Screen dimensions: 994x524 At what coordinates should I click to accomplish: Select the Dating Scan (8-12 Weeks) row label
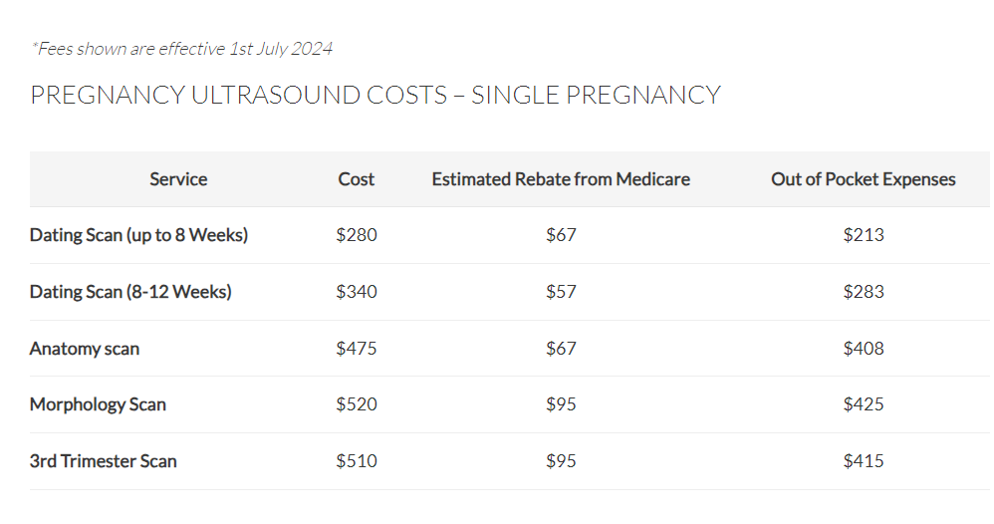130,292
